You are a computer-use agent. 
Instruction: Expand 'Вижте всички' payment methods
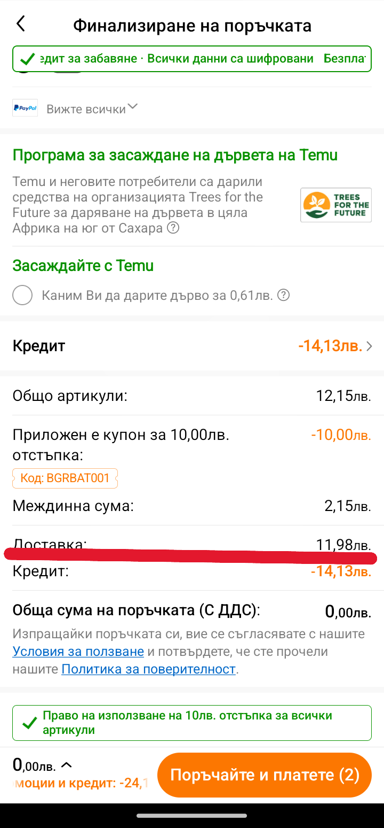coord(92,109)
